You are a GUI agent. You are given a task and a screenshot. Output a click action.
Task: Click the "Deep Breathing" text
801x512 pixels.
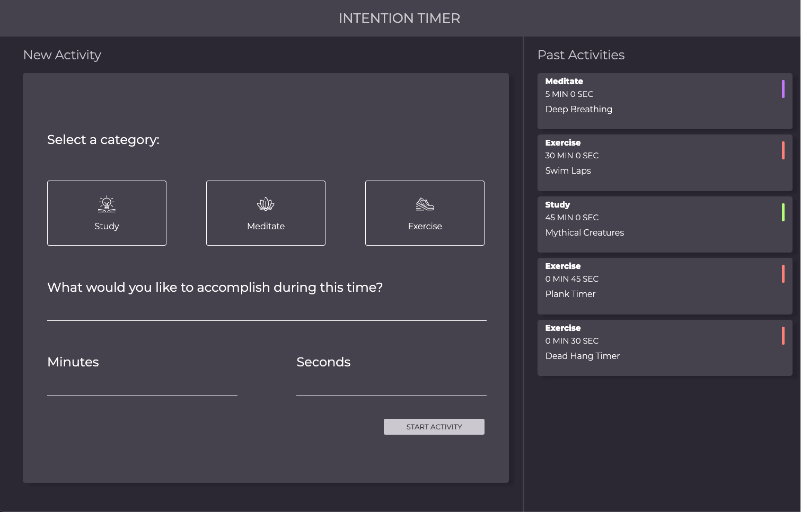[579, 109]
